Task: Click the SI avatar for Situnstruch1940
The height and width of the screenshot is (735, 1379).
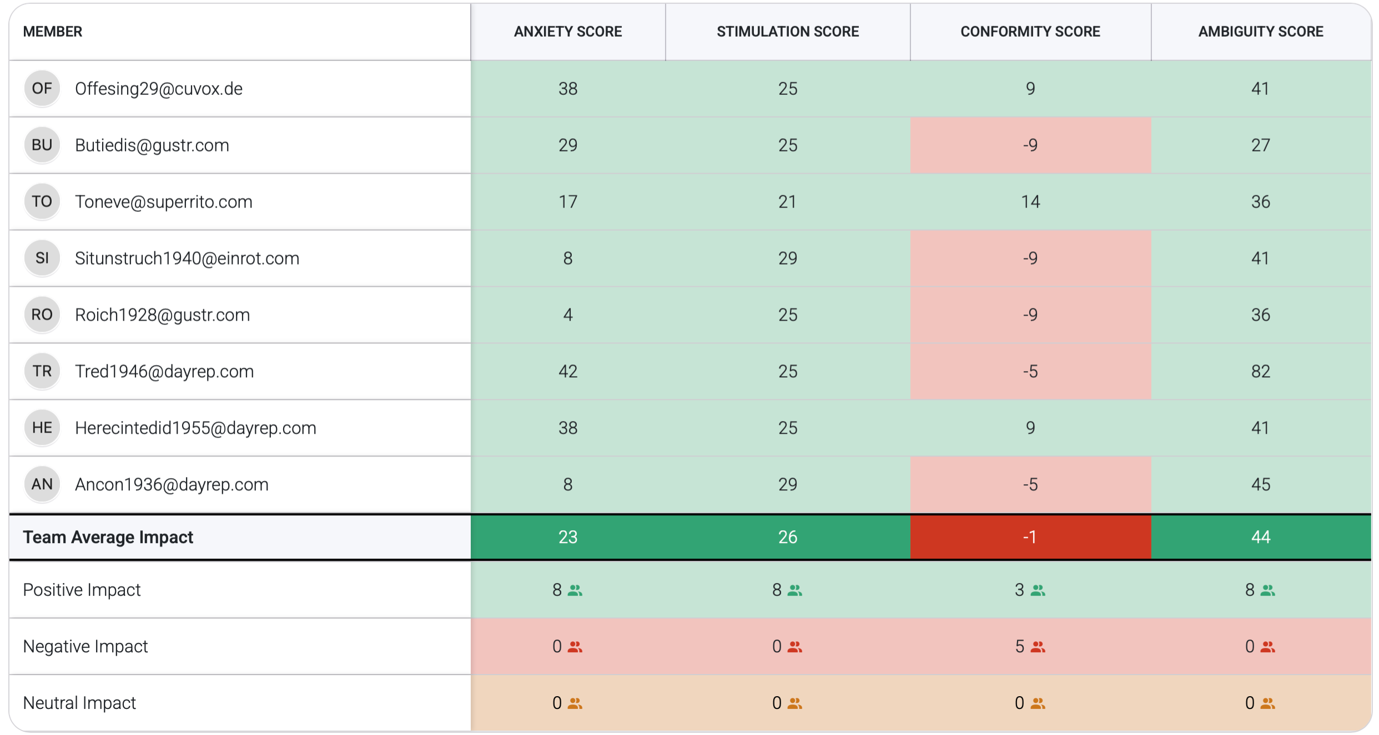Action: coord(42,258)
